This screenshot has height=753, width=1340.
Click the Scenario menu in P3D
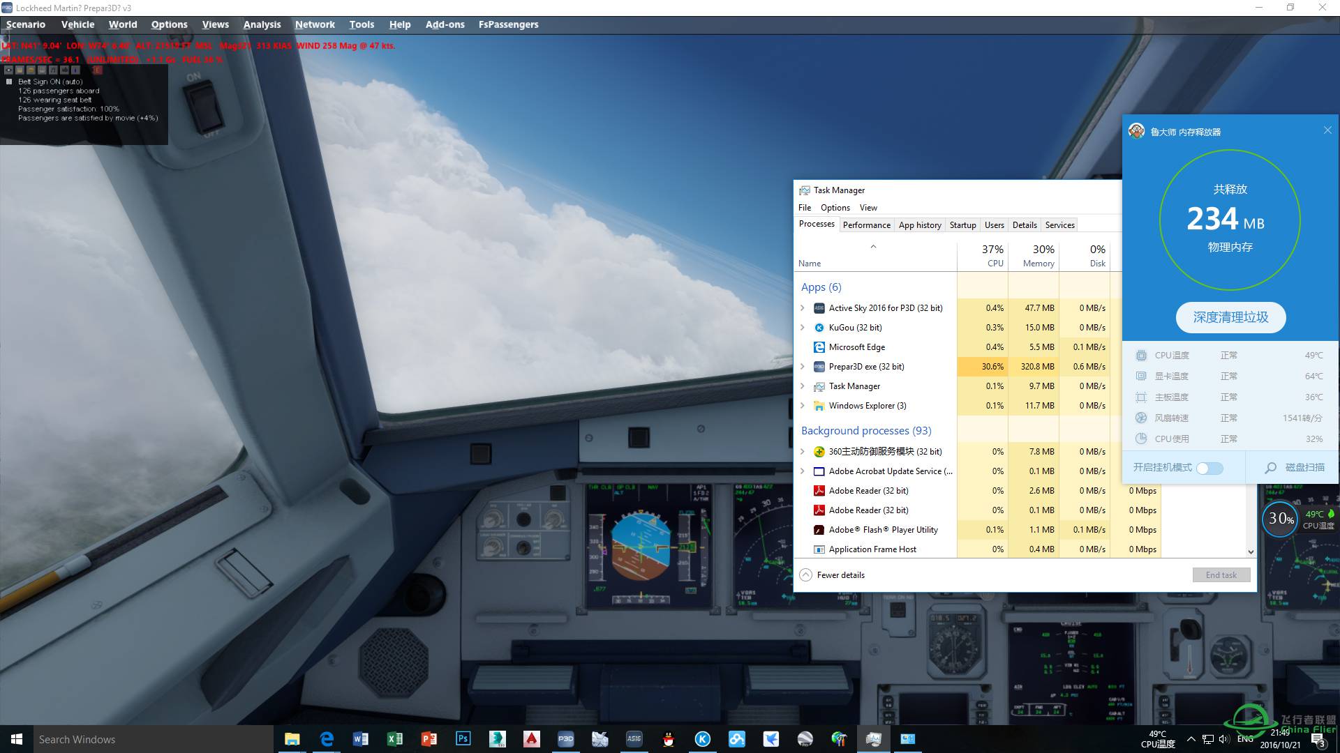[x=27, y=24]
